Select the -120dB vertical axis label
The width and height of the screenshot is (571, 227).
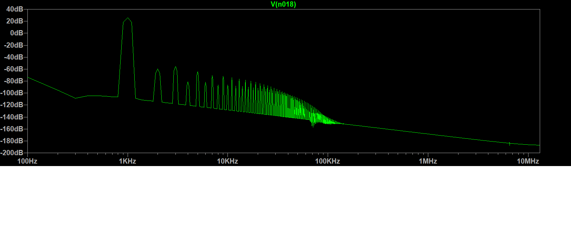(12, 105)
